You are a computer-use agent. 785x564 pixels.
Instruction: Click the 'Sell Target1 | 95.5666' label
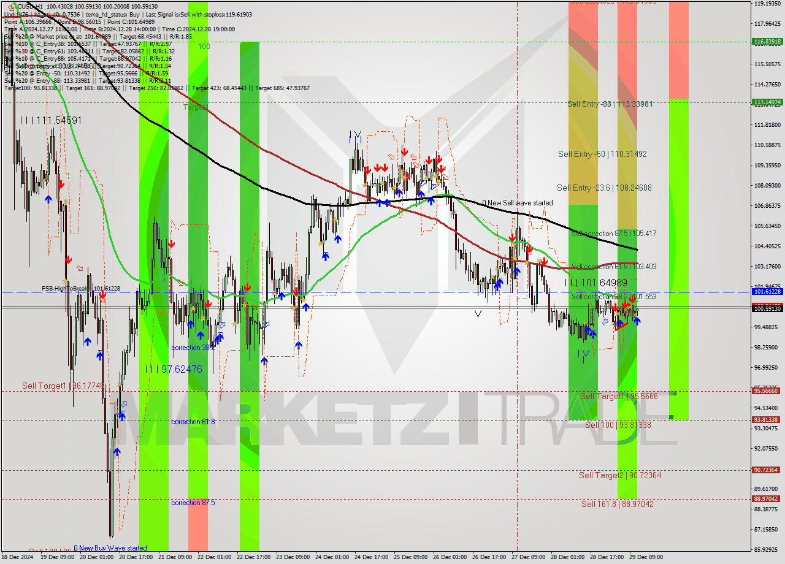pyautogui.click(x=619, y=397)
